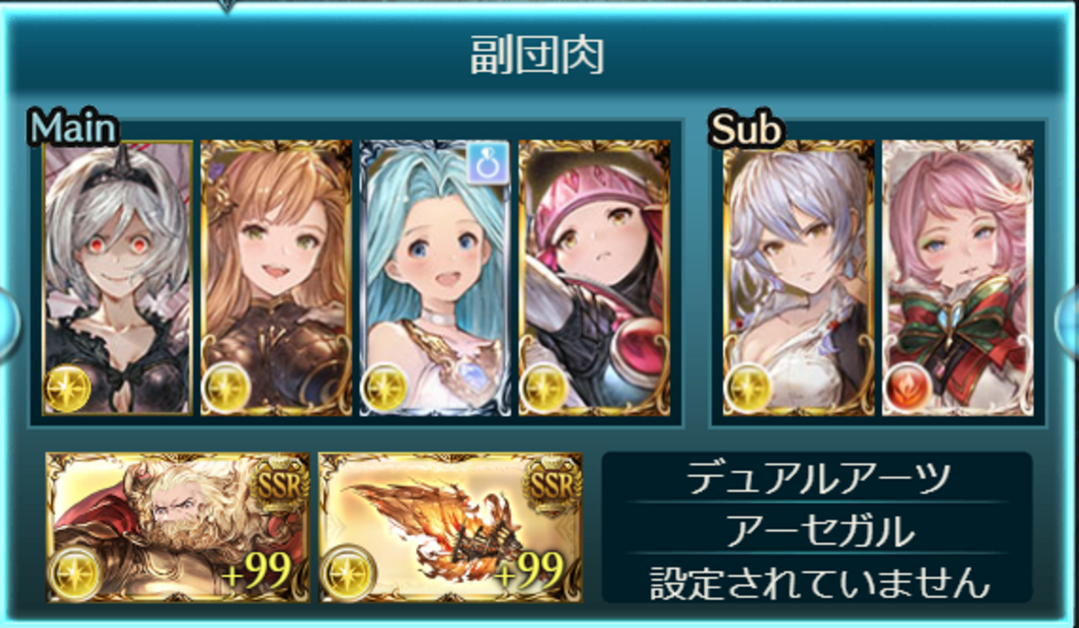Click light element icon on silver-haired Sub character
Screen dimensions: 1079x628
pos(748,389)
